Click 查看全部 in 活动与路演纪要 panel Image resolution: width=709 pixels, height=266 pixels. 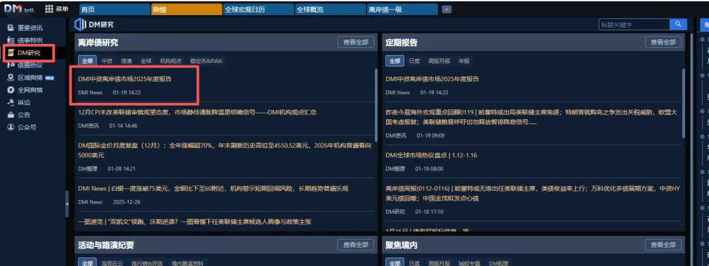click(x=356, y=245)
